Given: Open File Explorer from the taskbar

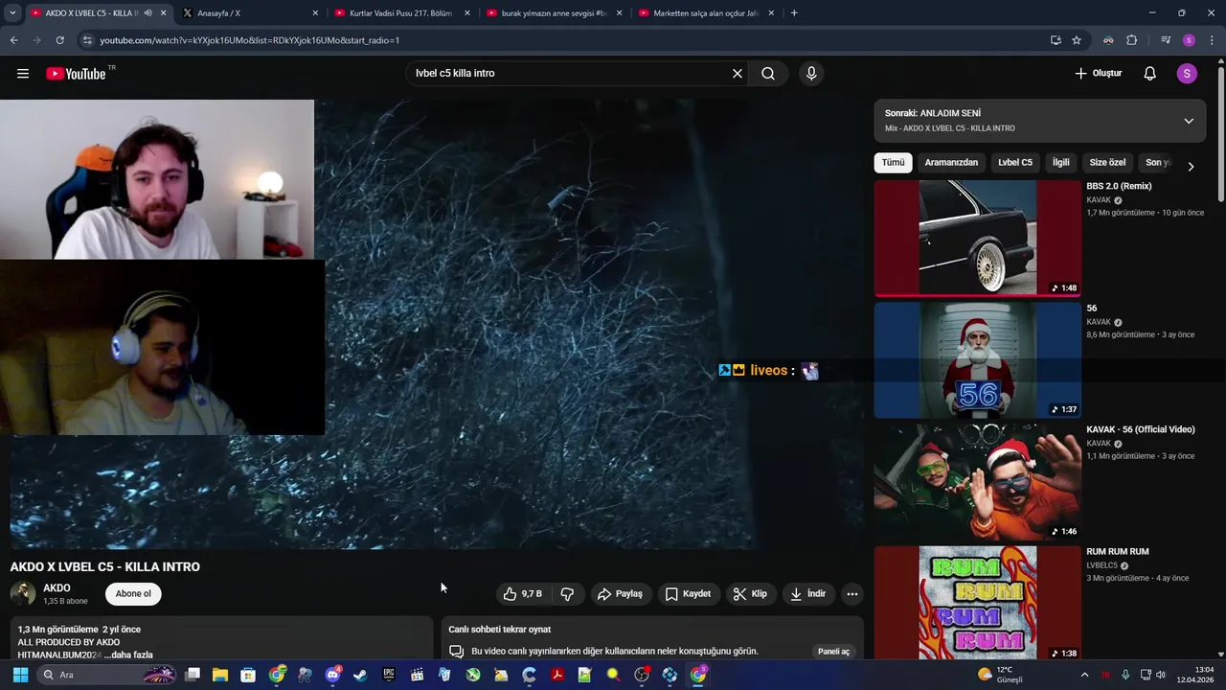Looking at the screenshot, I should tap(220, 675).
